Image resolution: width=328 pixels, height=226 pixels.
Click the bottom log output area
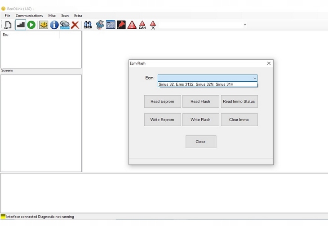point(164,193)
